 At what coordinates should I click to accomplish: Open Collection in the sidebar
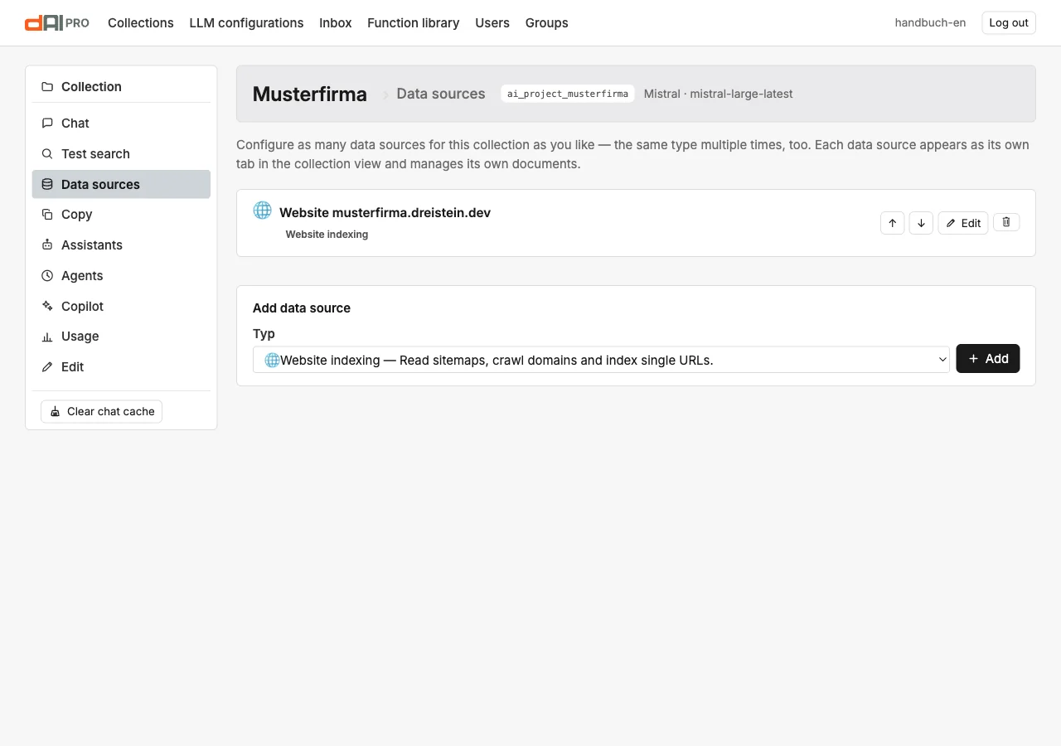pyautogui.click(x=121, y=87)
